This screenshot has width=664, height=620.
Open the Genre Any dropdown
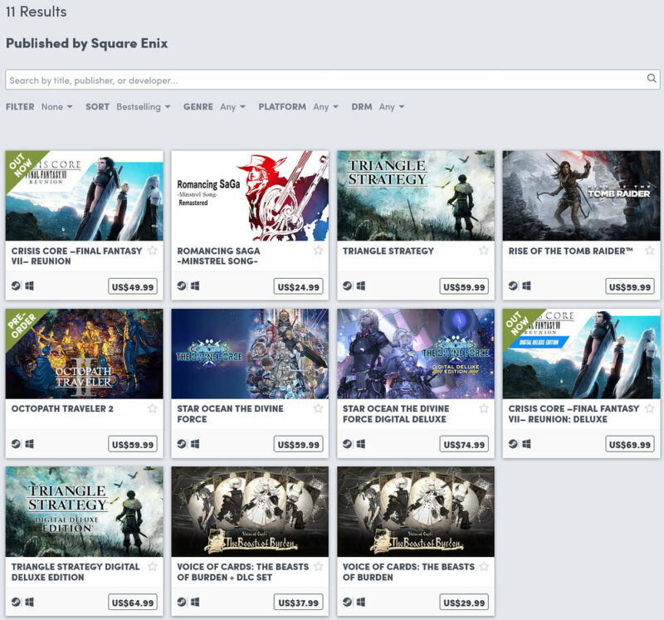tap(232, 107)
